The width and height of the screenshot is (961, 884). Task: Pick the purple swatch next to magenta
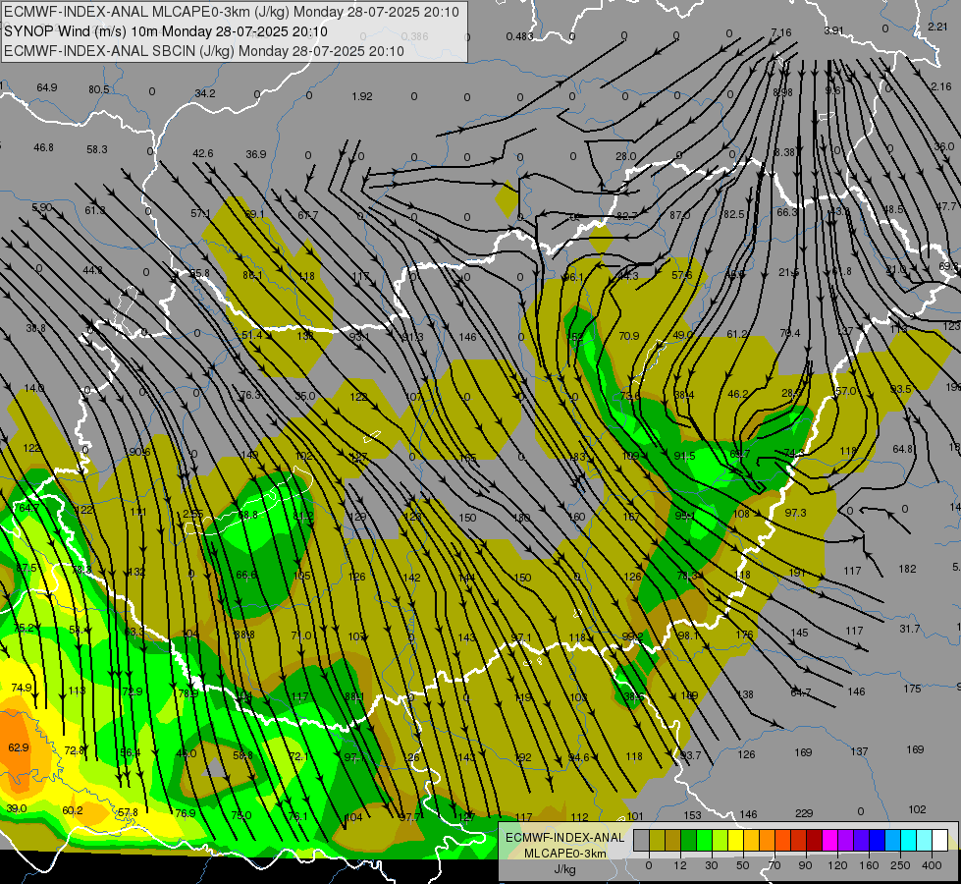tap(846, 840)
